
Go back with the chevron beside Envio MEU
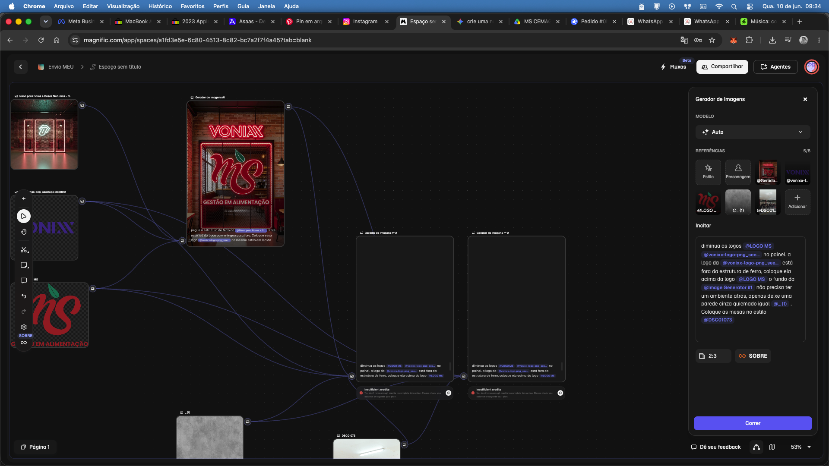20,67
